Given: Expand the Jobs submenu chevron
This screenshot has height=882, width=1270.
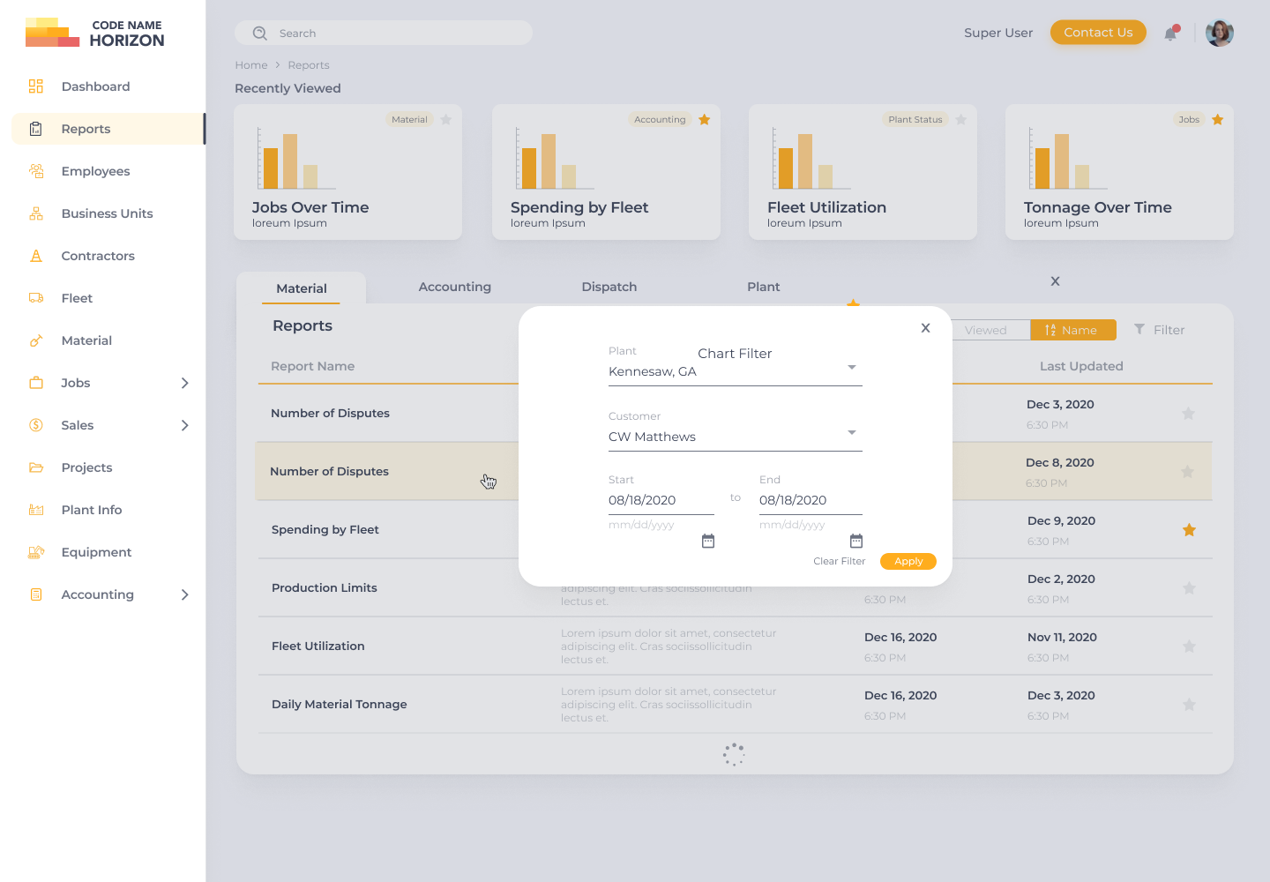Looking at the screenshot, I should point(184,383).
